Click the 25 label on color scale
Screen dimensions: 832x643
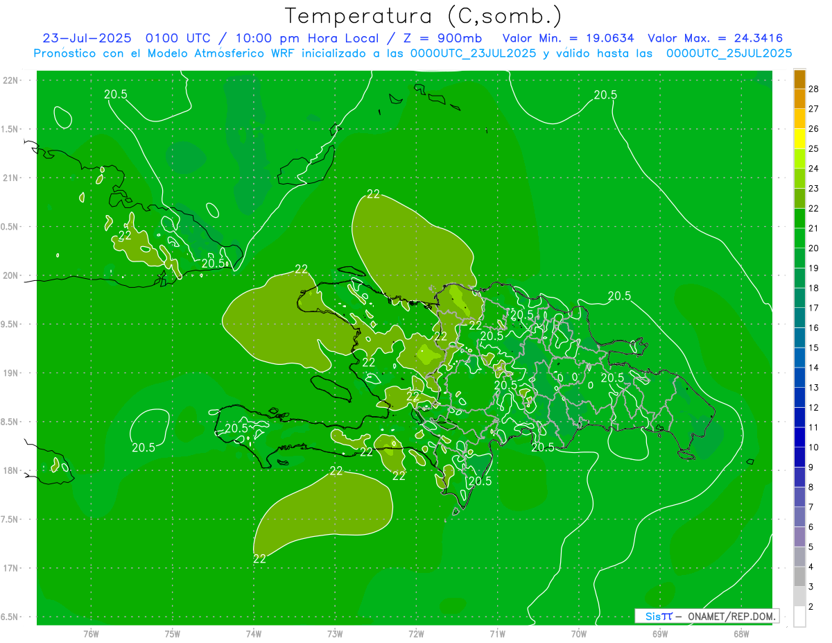(x=814, y=148)
